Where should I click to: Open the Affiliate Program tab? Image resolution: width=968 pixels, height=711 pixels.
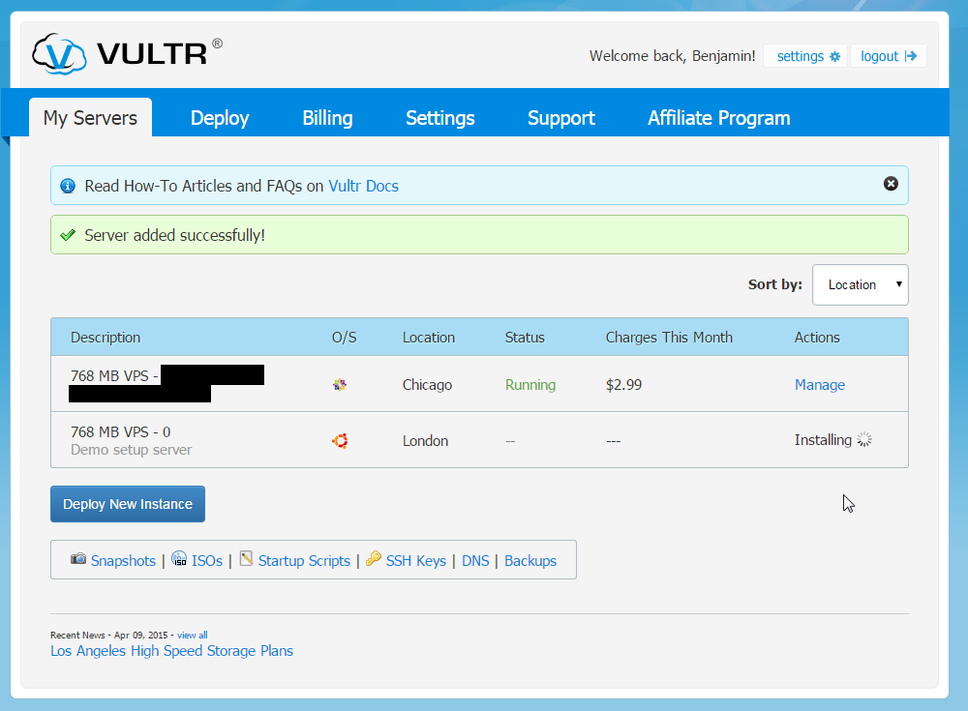pyautogui.click(x=718, y=118)
